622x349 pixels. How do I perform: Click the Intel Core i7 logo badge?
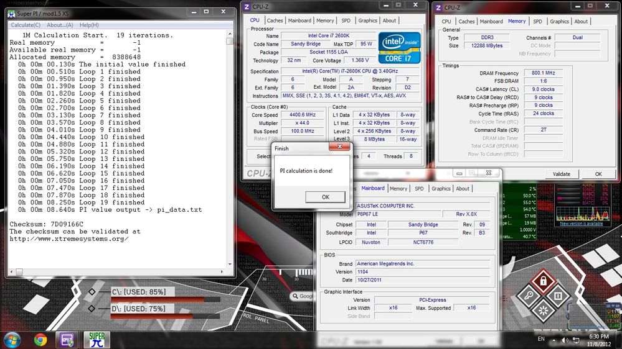tap(400, 48)
